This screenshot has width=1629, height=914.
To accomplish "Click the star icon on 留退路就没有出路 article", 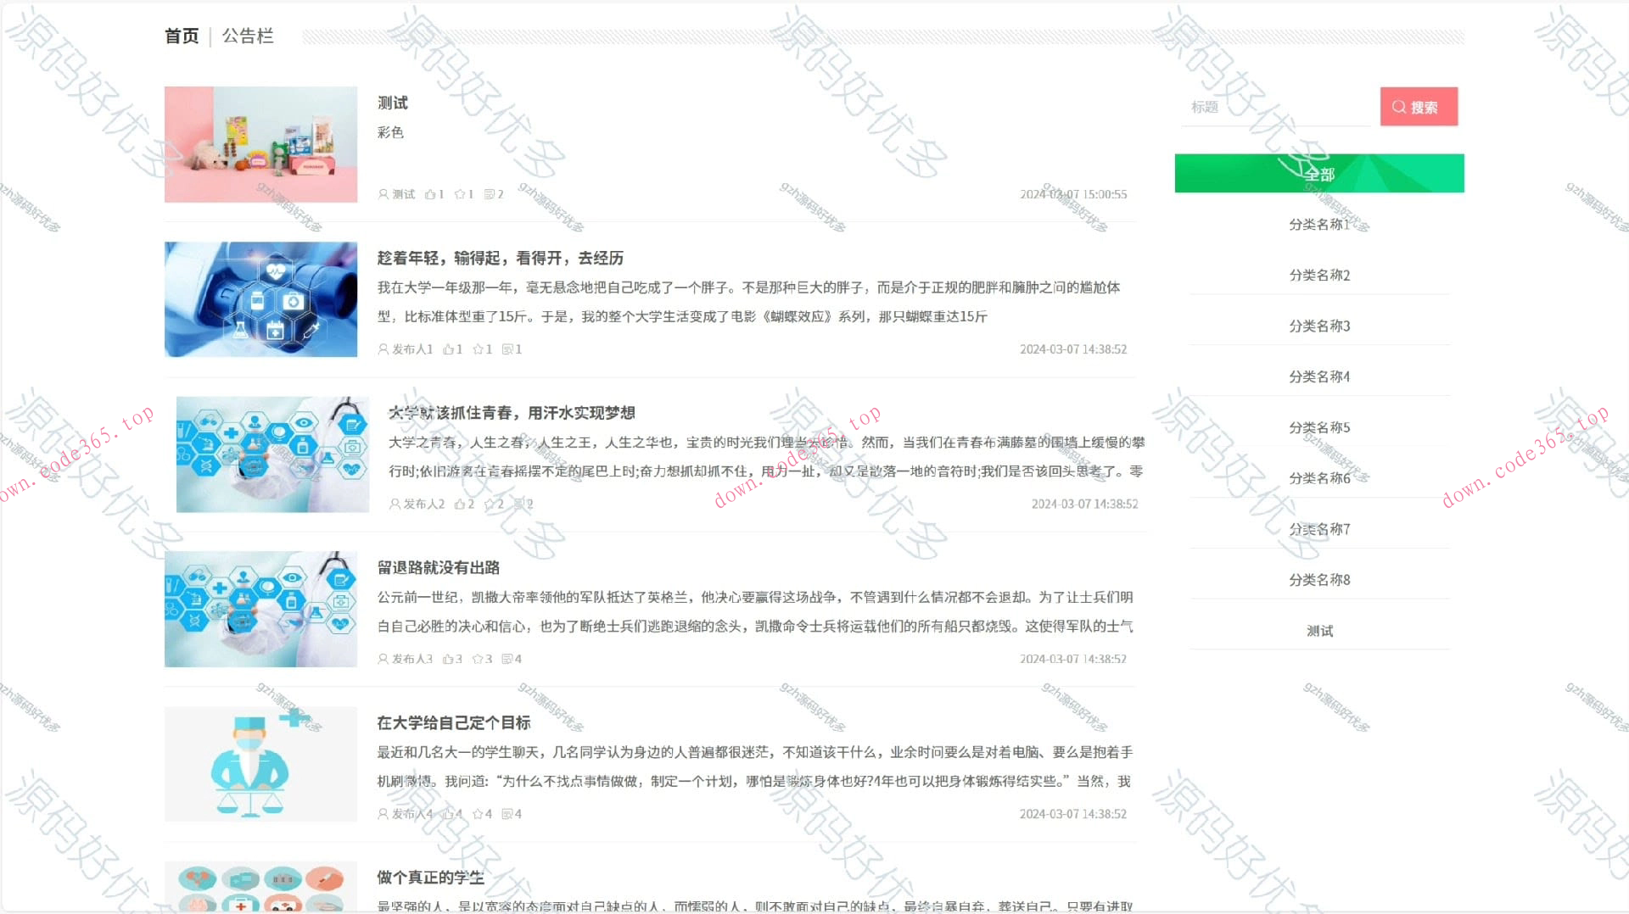I will pos(479,658).
